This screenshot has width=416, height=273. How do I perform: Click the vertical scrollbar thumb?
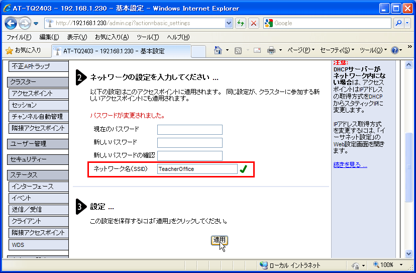[408, 167]
